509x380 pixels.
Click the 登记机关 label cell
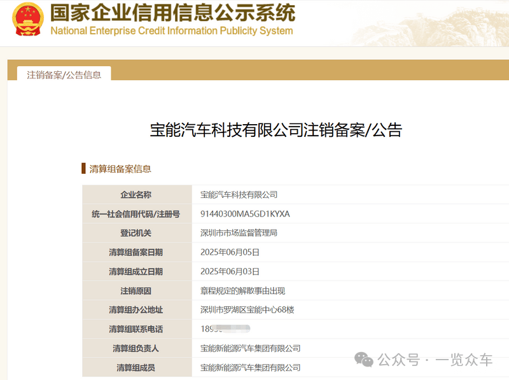tap(137, 233)
